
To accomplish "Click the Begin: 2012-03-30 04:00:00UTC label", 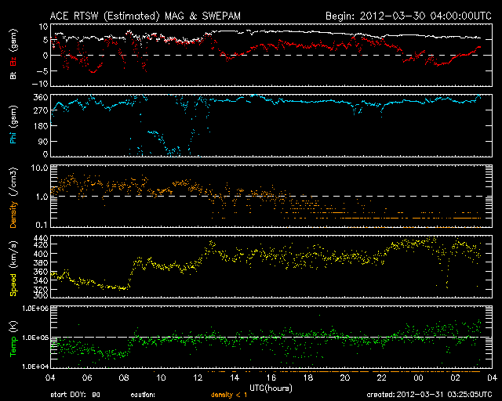I will tap(409, 16).
